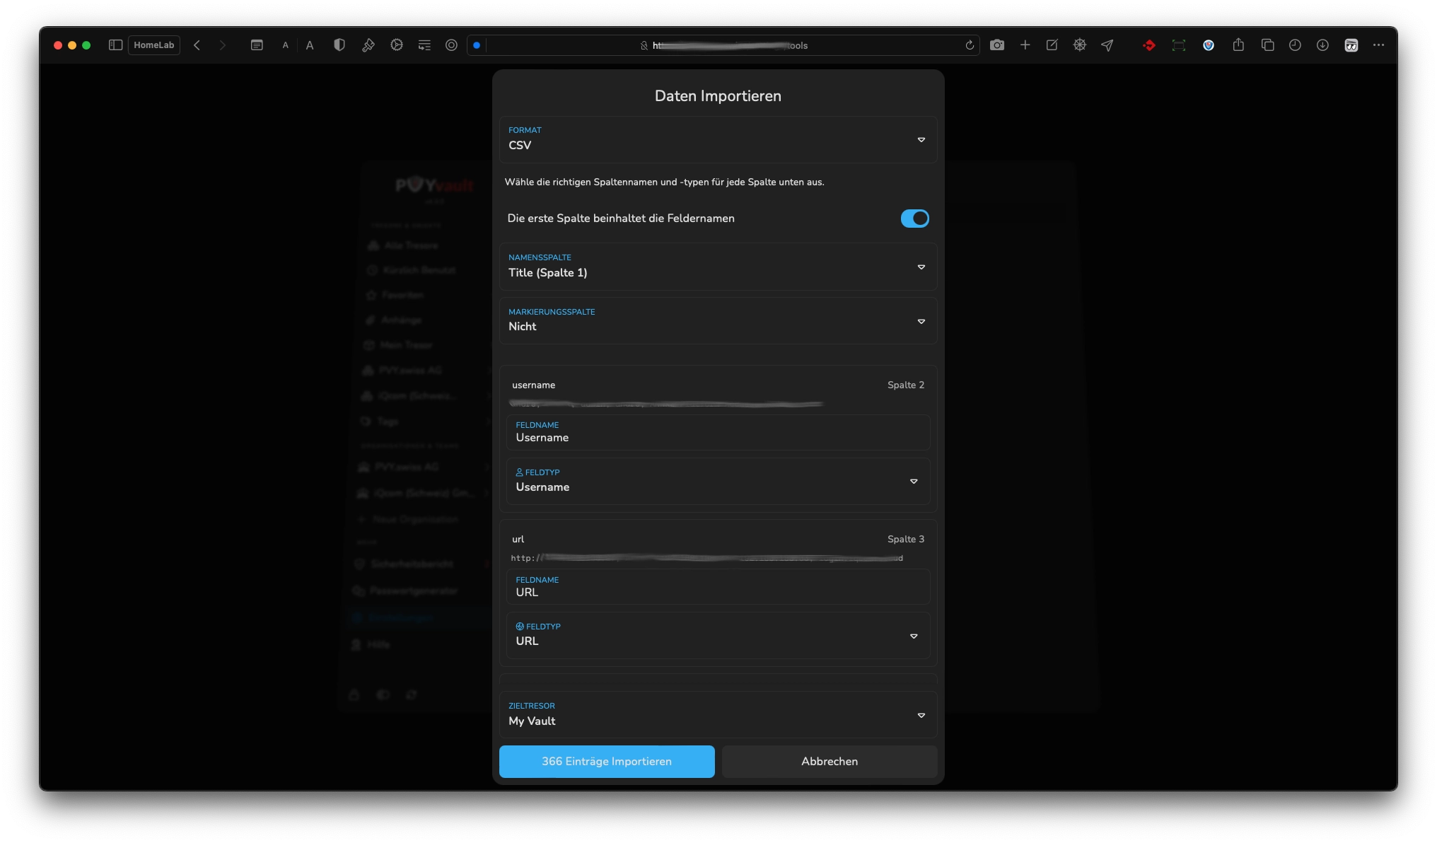Click the 'Spalte 2' label
Image resolution: width=1437 pixels, height=843 pixels.
(x=906, y=385)
